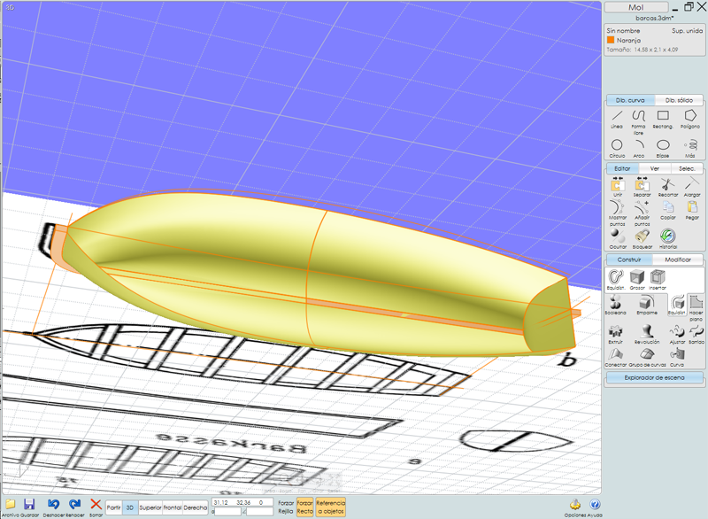Viewport: 708px width, 519px height.
Task: Open the Ver tab
Action: [x=654, y=168]
